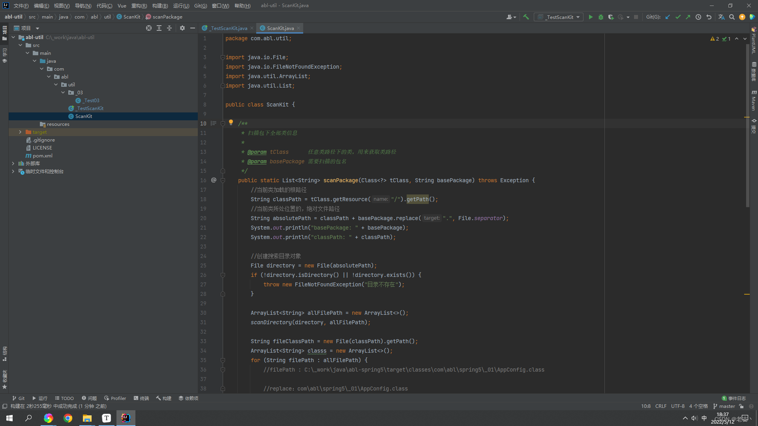Screen dimensions: 758x426
Task: Open project panel settings gear
Action: click(x=182, y=28)
